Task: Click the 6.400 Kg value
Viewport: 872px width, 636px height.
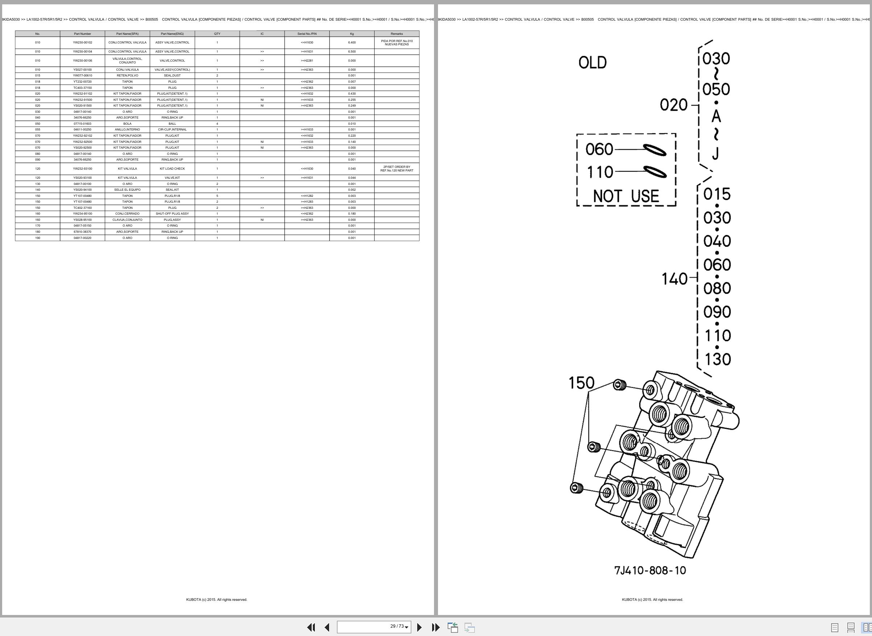Action: pos(352,42)
